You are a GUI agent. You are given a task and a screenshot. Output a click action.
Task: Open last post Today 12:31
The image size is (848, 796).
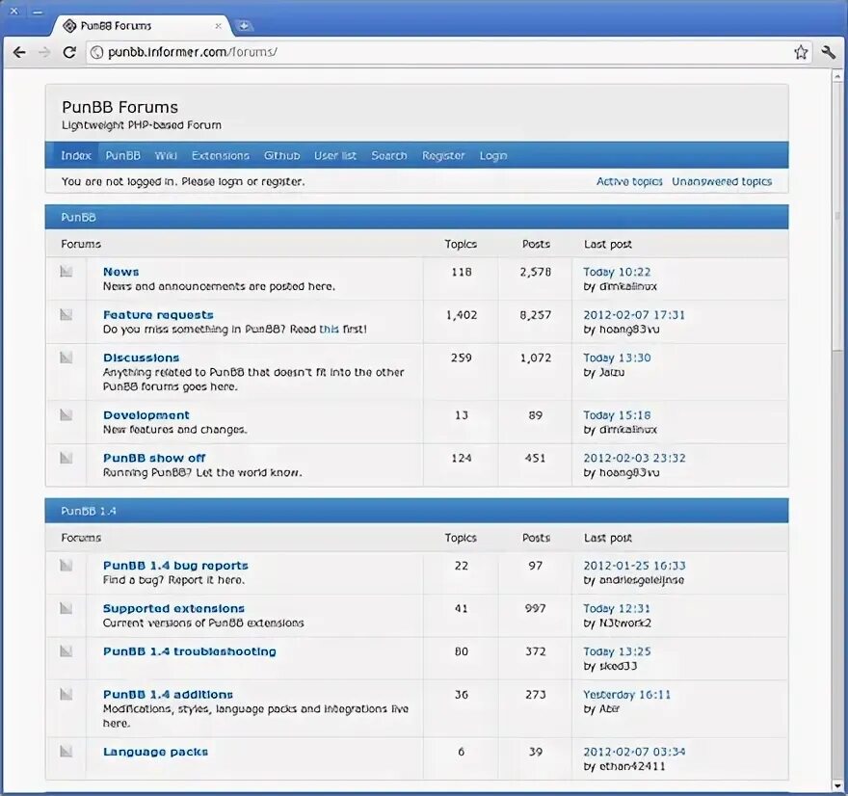click(617, 608)
